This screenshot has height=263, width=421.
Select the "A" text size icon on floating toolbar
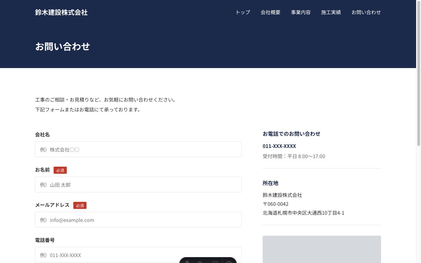coord(187,262)
